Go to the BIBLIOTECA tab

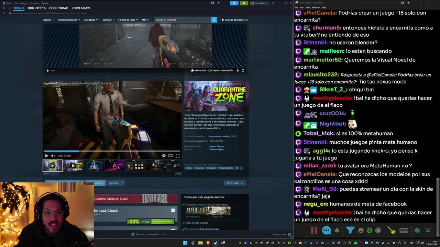point(37,8)
